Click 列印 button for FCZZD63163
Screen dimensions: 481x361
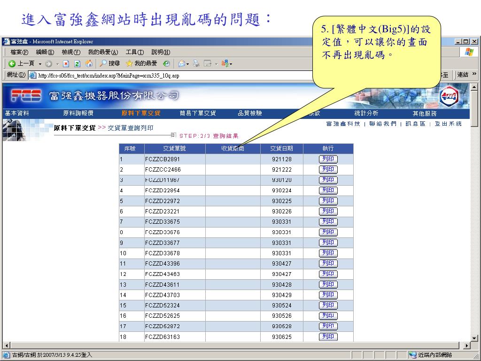tap(328, 337)
